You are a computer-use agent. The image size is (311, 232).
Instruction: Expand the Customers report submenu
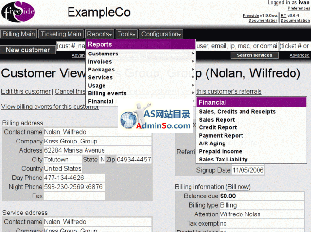[140, 54]
